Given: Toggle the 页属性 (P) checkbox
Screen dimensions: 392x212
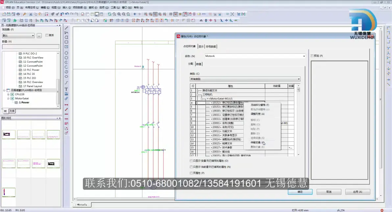Looking at the screenshot, I should pyautogui.click(x=191, y=173).
